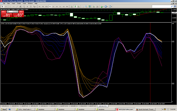Click the red BUY button
Image resolution: width=177 pixels, height=111 pixels.
click(18, 14)
